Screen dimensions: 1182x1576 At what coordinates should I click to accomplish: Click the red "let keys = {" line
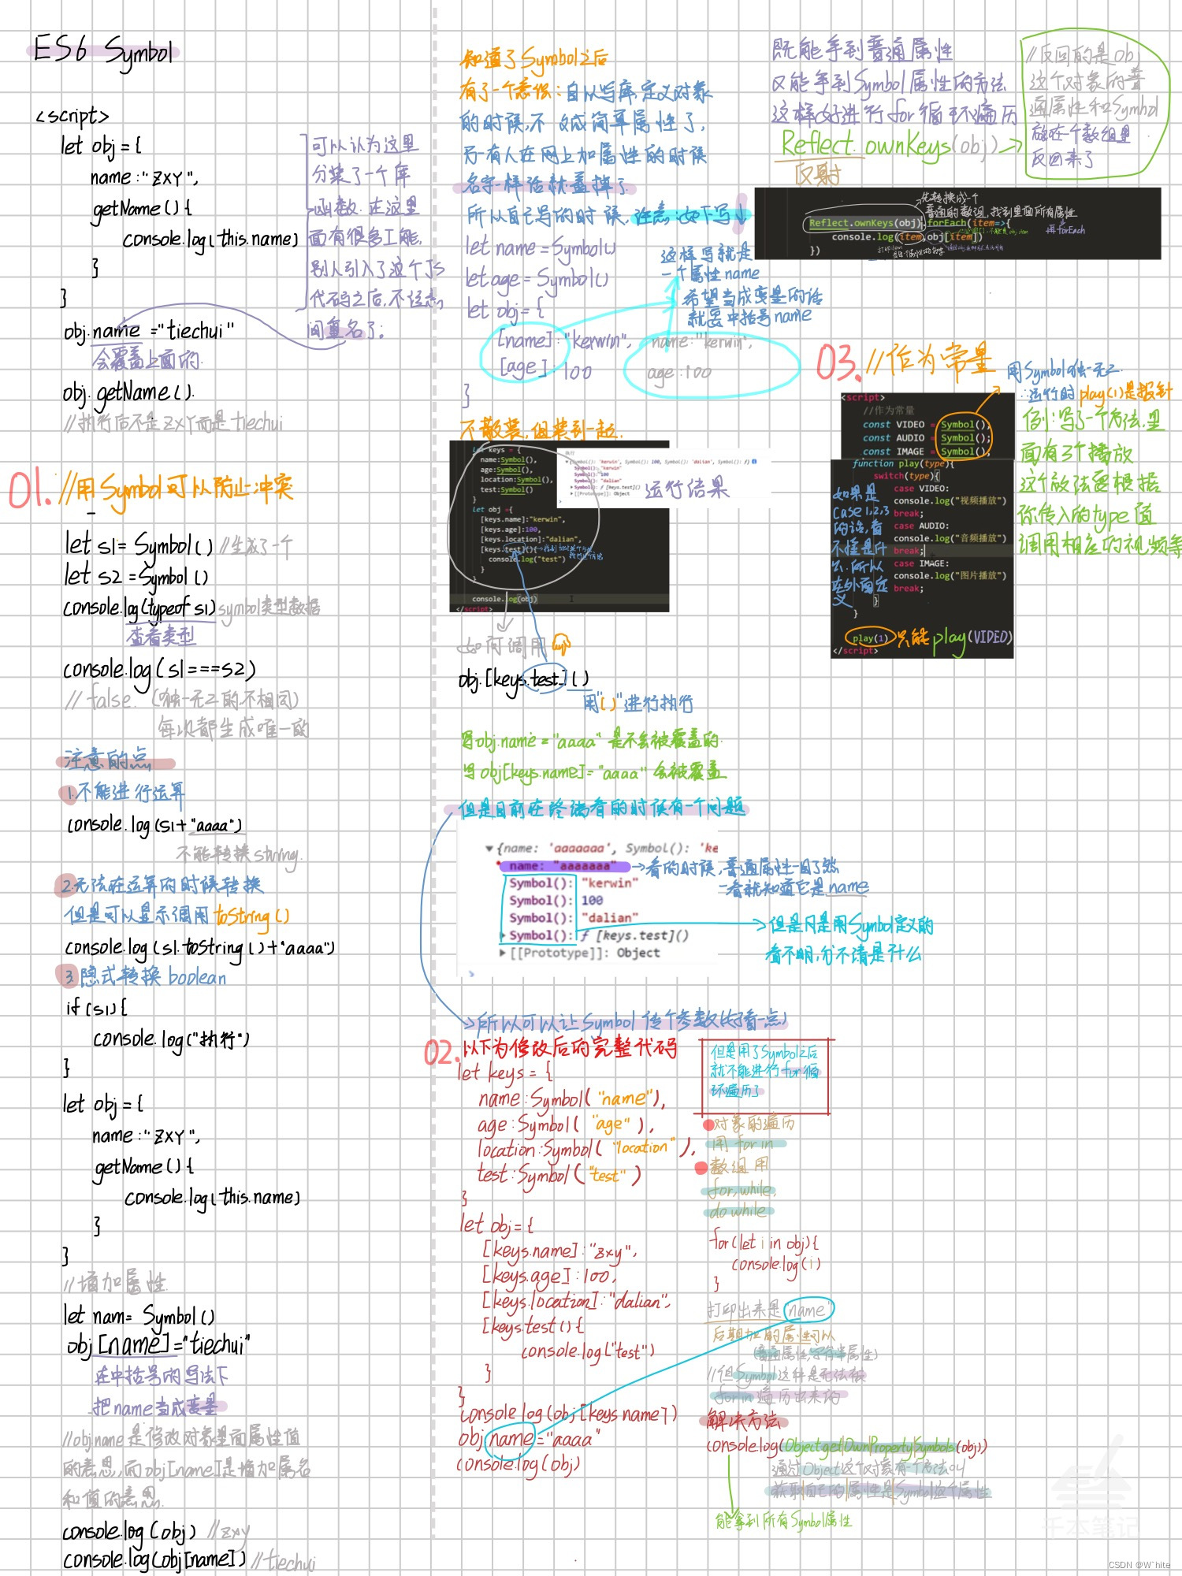click(x=505, y=1073)
